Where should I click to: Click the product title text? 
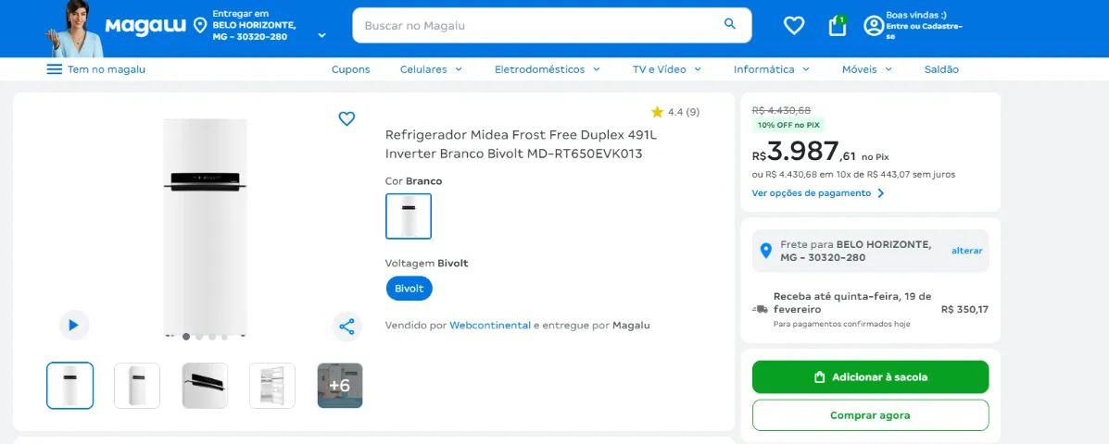[521, 144]
